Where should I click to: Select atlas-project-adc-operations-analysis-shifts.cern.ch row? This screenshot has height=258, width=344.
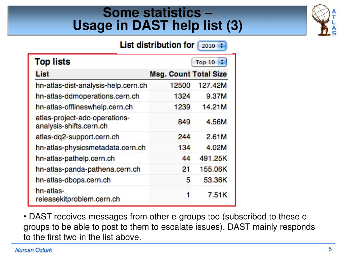pyautogui.click(x=131, y=122)
